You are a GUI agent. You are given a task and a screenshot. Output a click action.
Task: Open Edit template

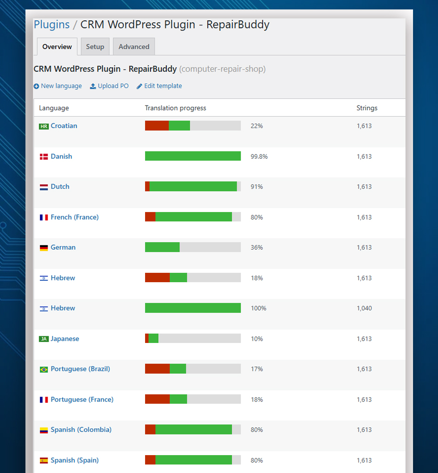(x=159, y=86)
